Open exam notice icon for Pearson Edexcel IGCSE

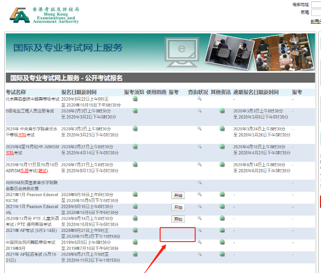[135, 195]
